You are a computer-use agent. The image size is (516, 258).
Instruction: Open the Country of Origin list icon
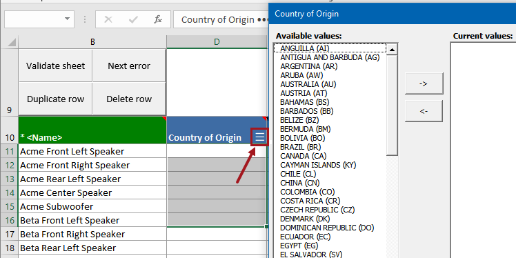click(x=260, y=137)
